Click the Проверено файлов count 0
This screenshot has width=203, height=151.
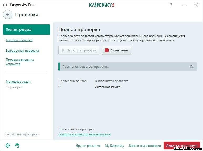pyautogui.click(x=59, y=87)
